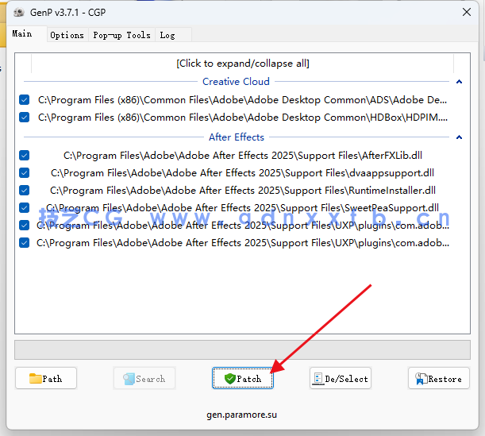Open the Log tab
This screenshot has height=436, width=485.
167,35
